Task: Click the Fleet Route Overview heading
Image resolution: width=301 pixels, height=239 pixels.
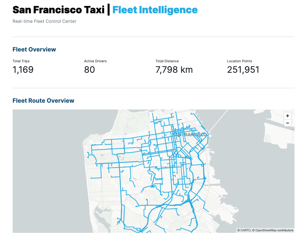Action: (43, 101)
